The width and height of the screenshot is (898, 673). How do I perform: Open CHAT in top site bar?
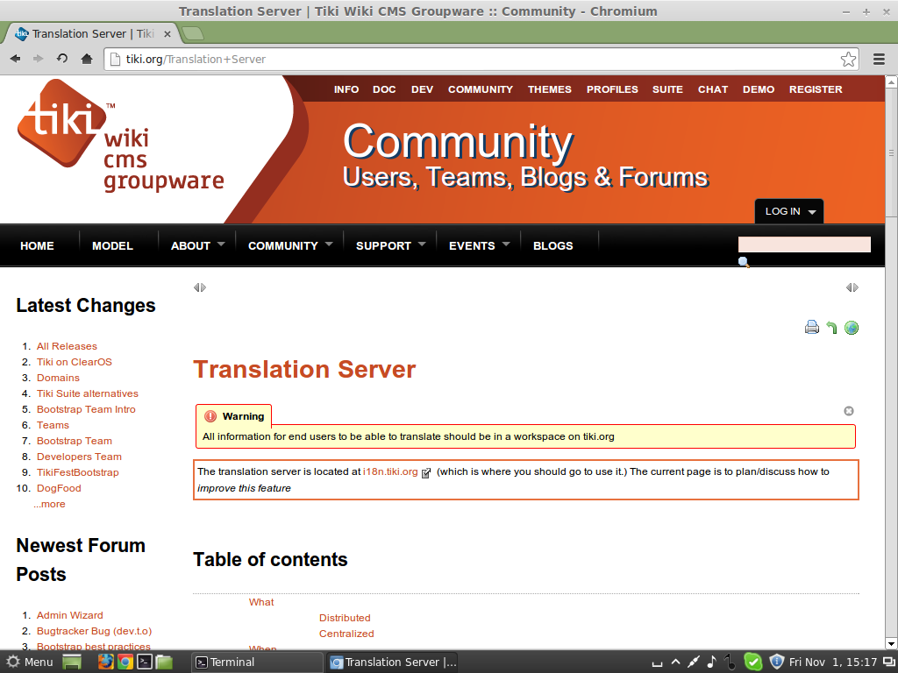tap(713, 89)
